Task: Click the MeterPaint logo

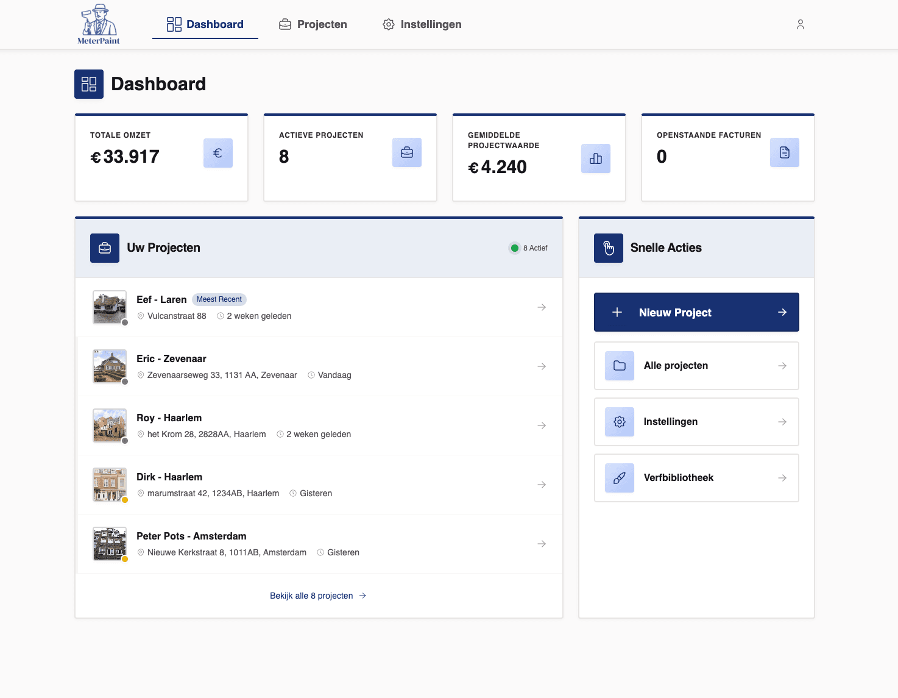Action: click(97, 24)
